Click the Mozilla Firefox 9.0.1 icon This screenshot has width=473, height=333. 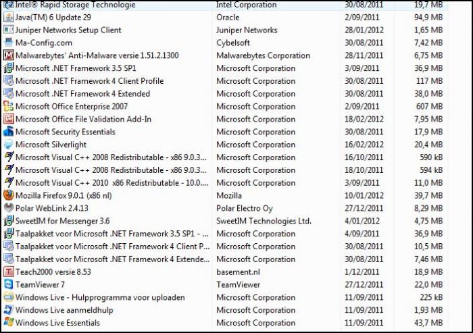[x=8, y=195]
